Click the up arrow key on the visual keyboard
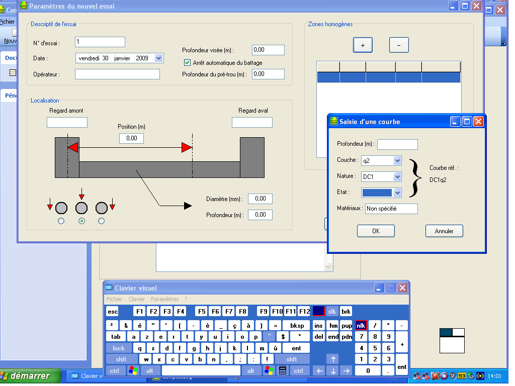The image size is (515, 386). [x=333, y=359]
